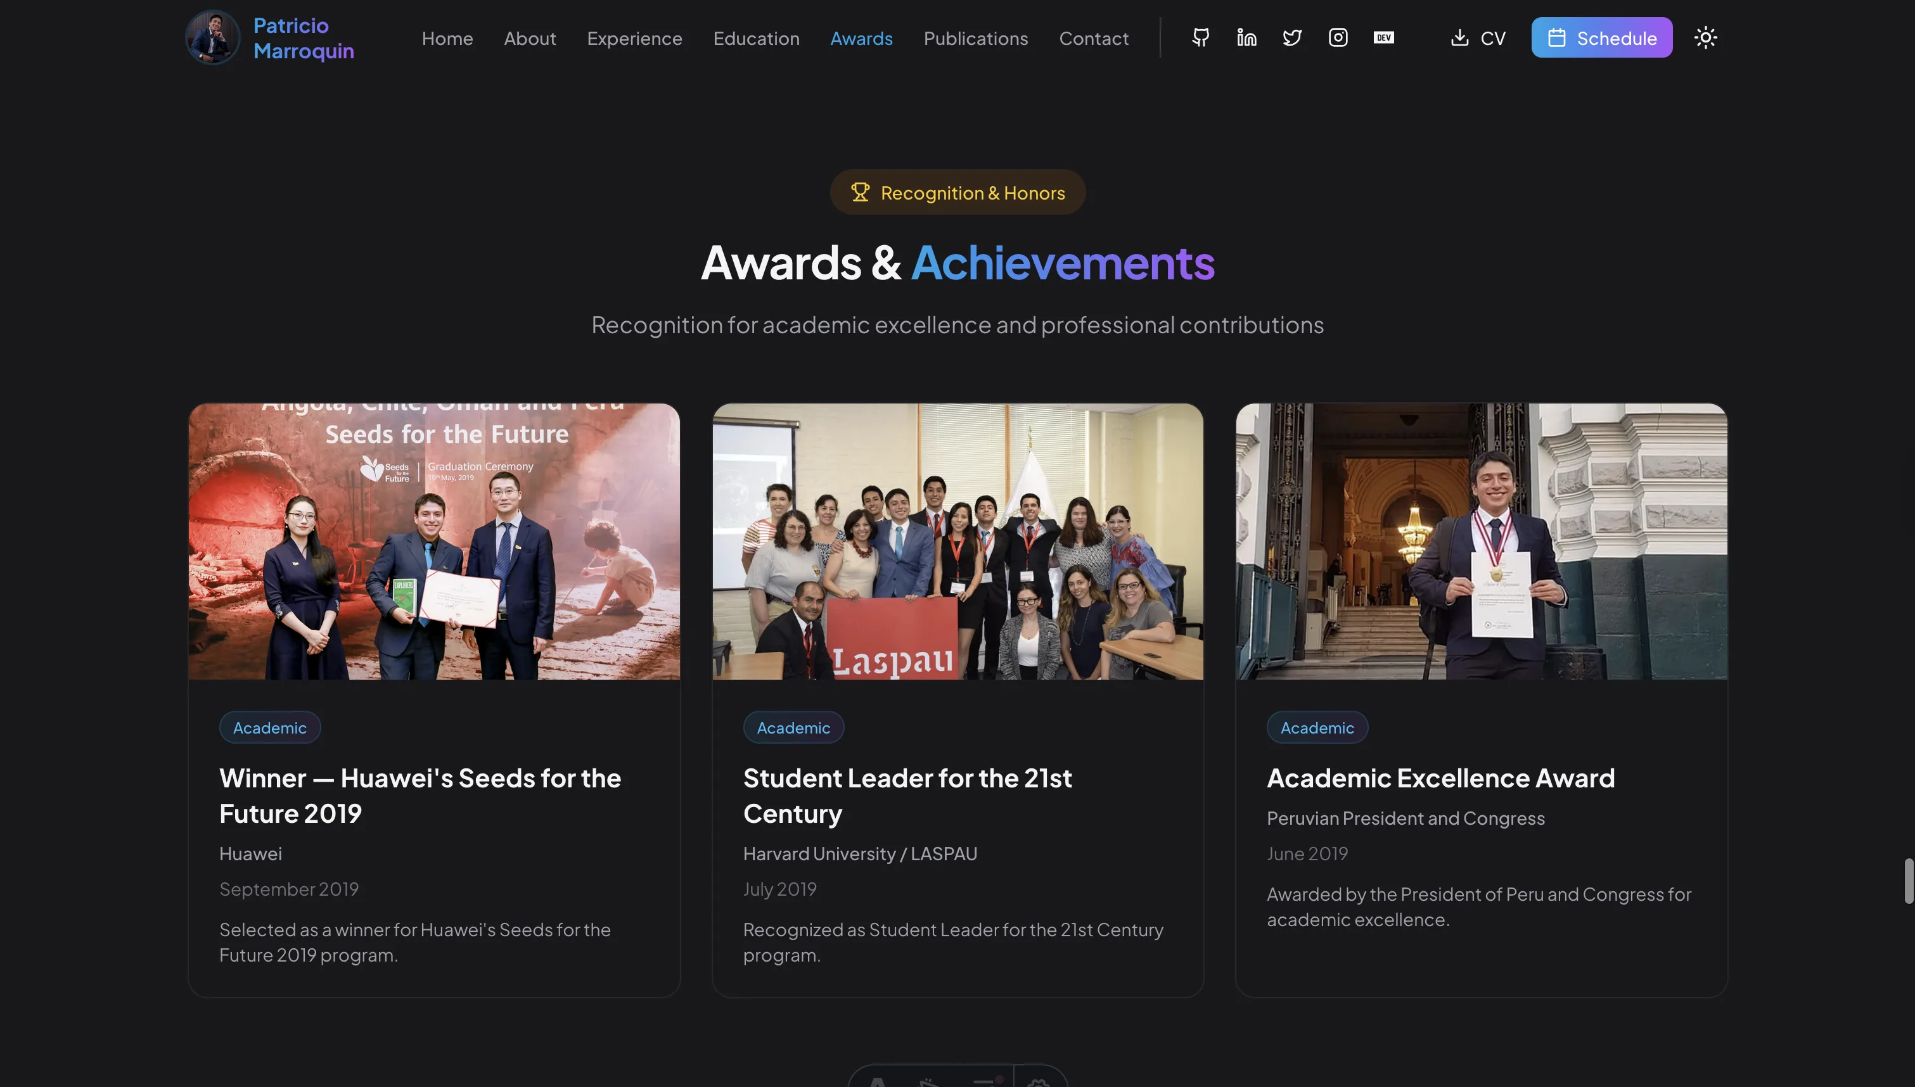Click the calendar icon in Schedule button
The image size is (1915, 1087).
(x=1556, y=37)
